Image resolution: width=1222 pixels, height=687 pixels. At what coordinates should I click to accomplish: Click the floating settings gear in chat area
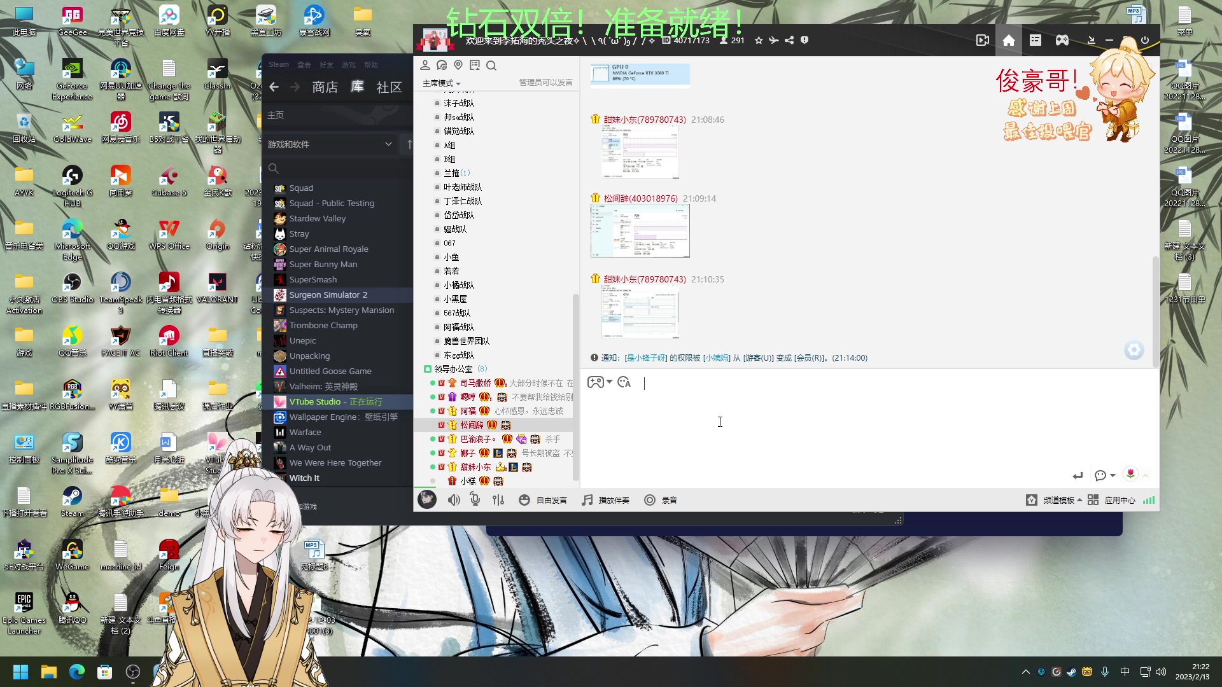tap(1134, 350)
